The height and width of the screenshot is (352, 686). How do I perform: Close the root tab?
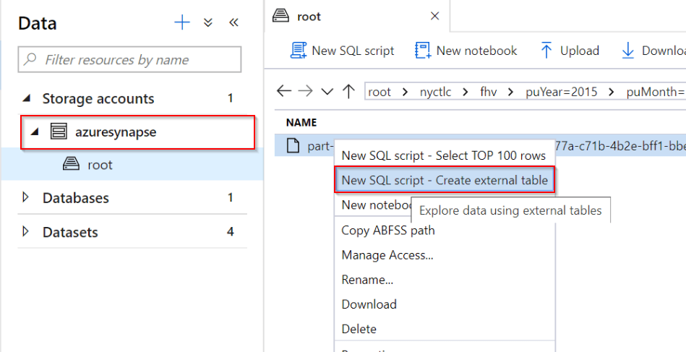434,16
